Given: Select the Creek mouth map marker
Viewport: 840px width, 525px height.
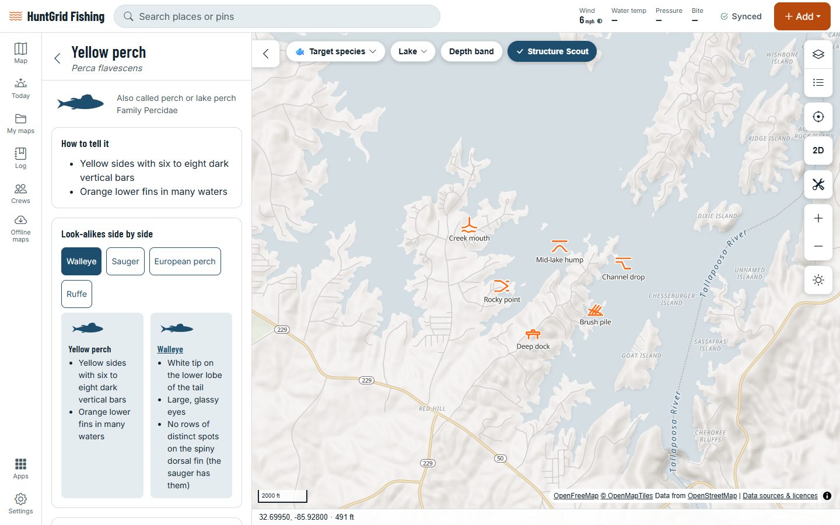Looking at the screenshot, I should point(469,226).
